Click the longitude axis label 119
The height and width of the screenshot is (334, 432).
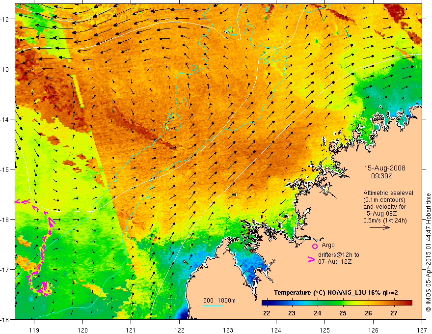34,330
